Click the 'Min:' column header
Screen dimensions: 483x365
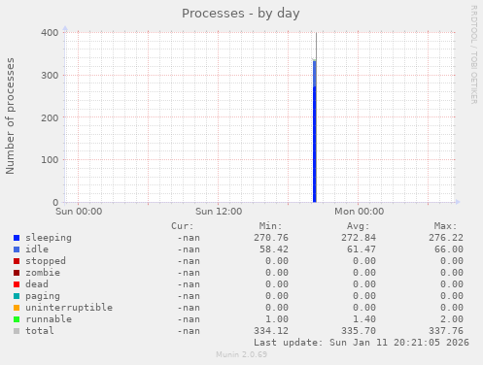click(x=270, y=226)
